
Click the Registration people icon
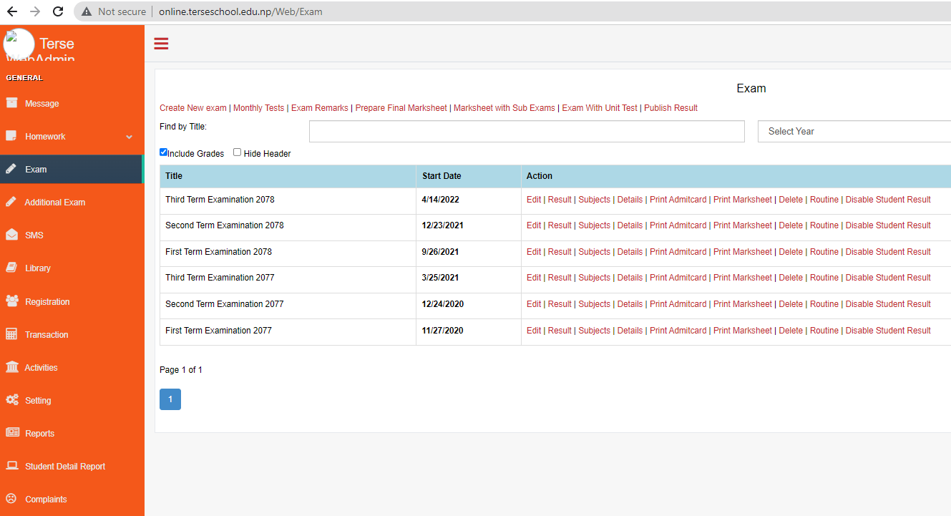(x=12, y=301)
